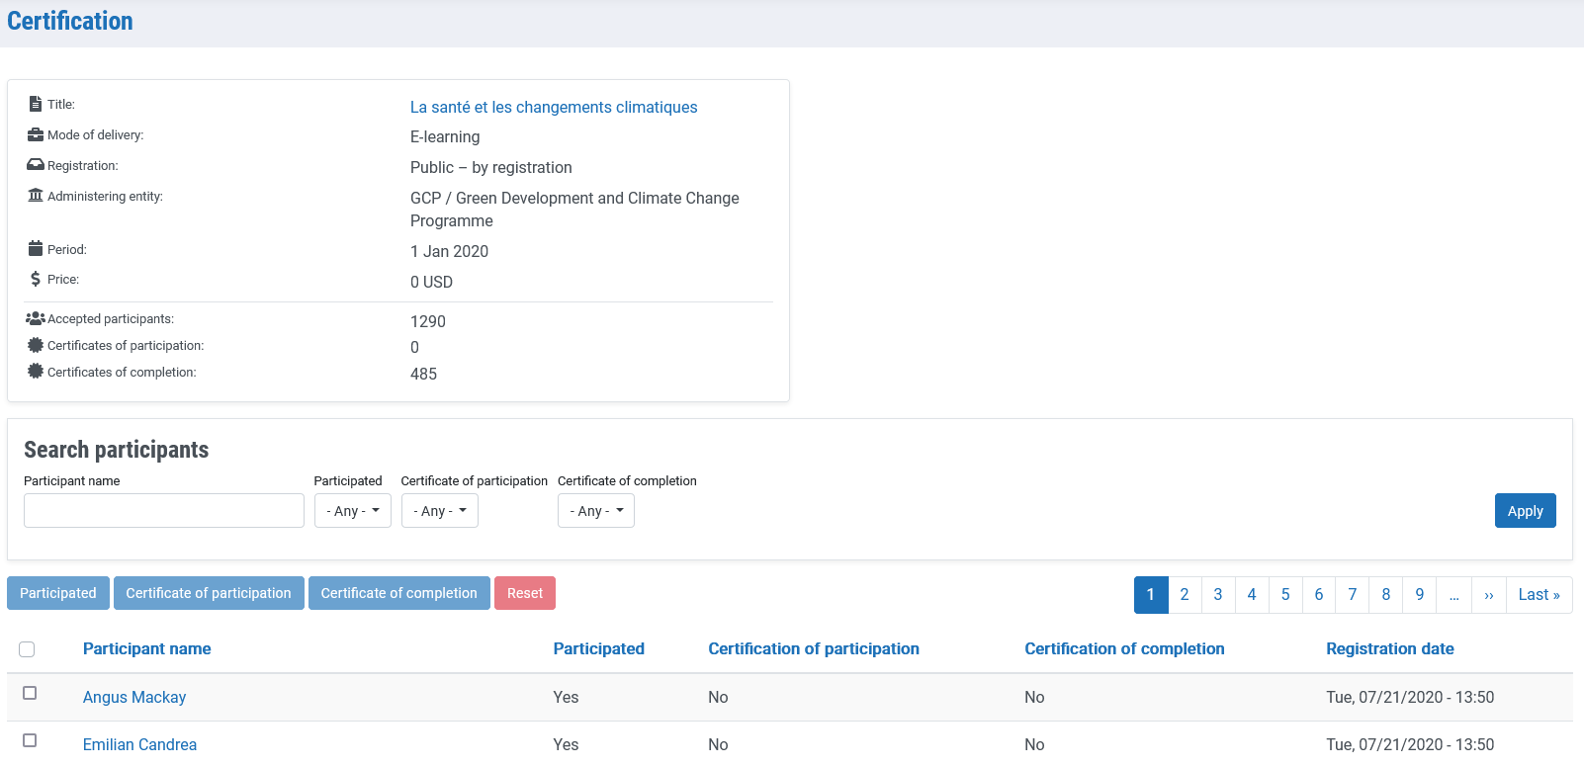This screenshot has width=1584, height=767.
Task: Click the Participated bulk action button
Action: click(x=58, y=593)
